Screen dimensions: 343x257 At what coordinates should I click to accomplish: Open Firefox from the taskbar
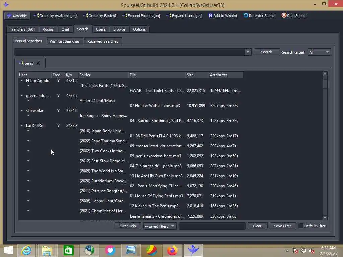click(173, 250)
